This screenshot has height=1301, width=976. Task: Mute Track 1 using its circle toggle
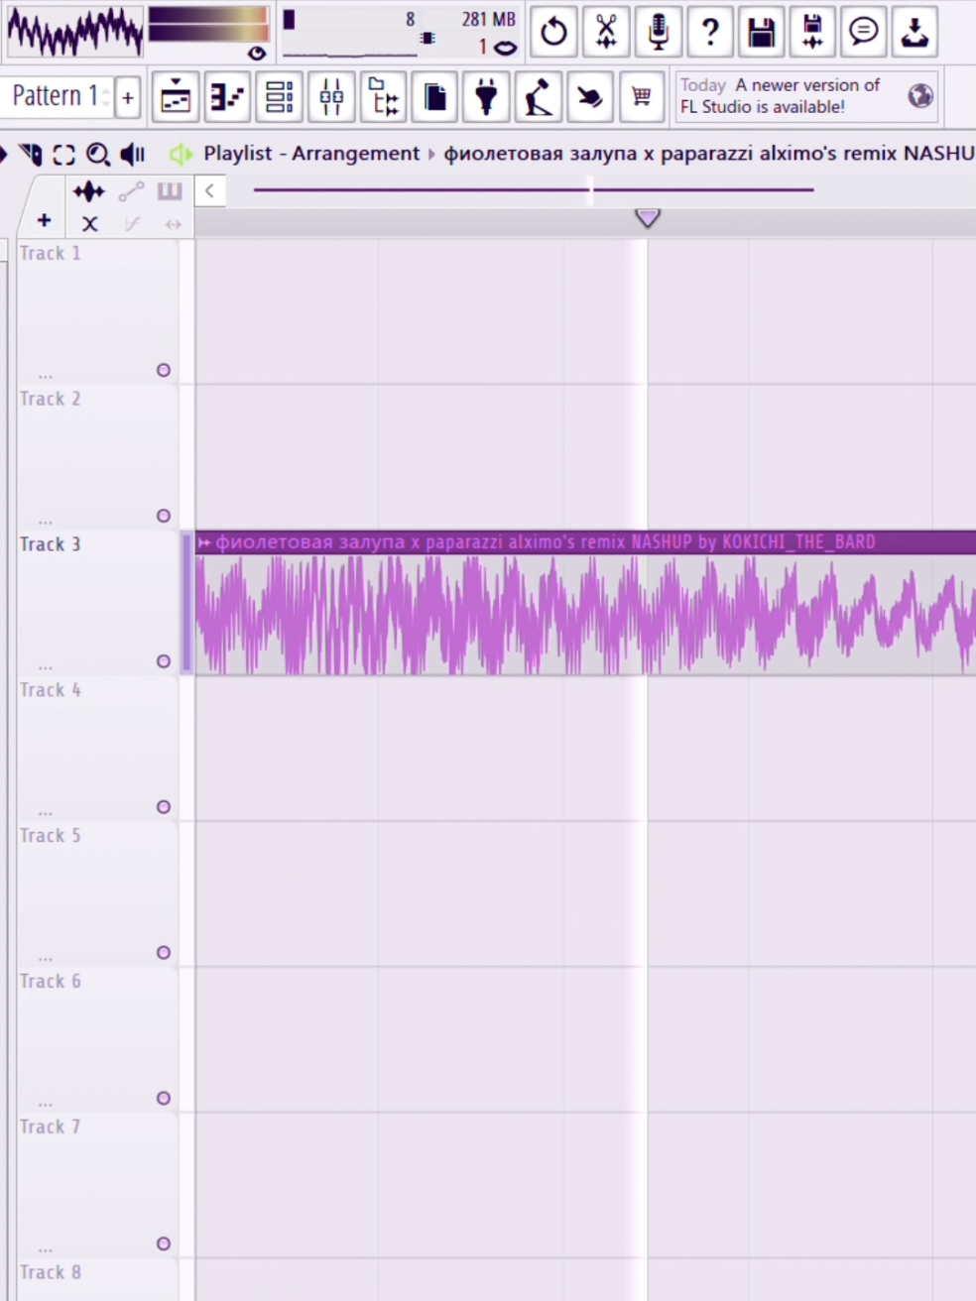(164, 370)
